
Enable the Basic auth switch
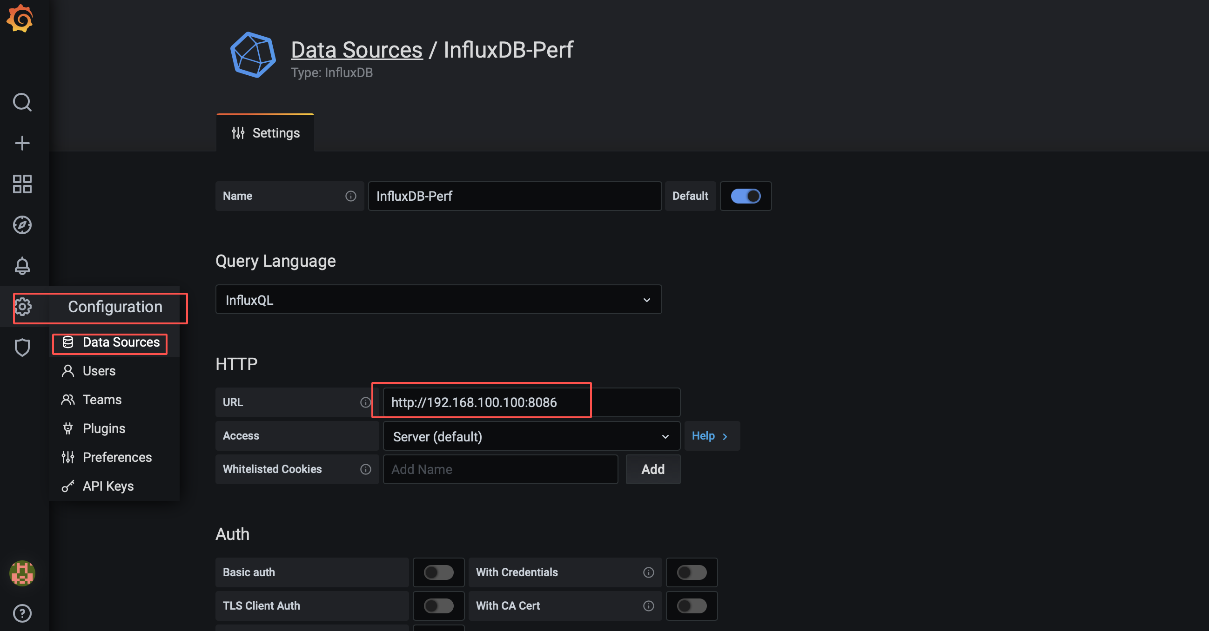(438, 572)
